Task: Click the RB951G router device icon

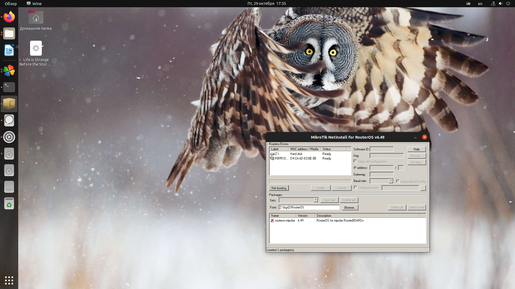Action: [x=272, y=158]
